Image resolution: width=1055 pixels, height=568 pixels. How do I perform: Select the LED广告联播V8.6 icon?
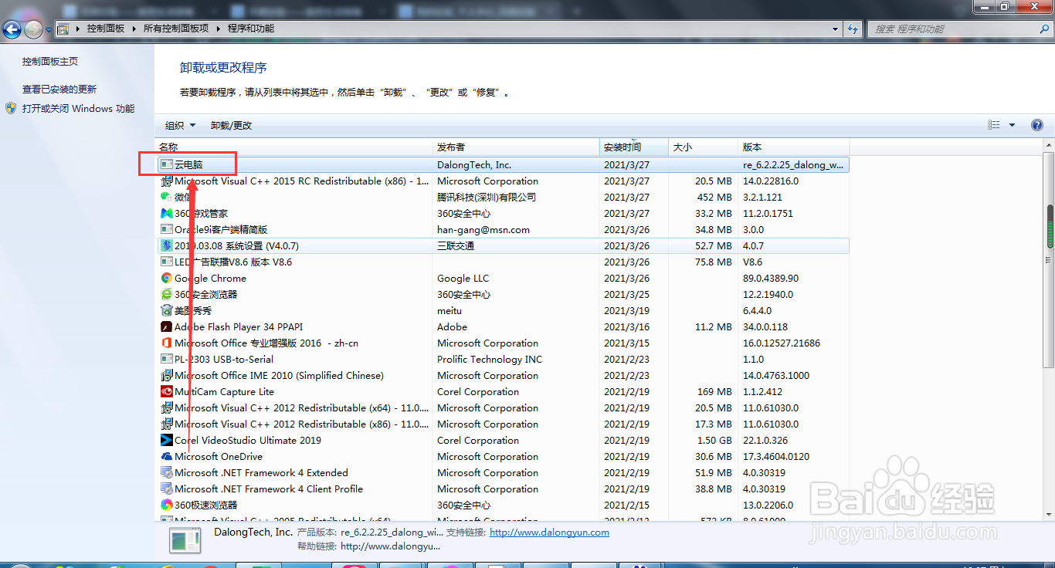[x=166, y=262]
